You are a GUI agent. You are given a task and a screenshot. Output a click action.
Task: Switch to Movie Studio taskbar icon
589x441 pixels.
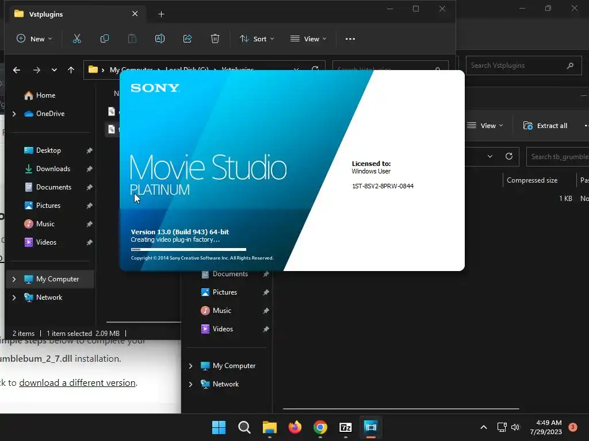pyautogui.click(x=371, y=427)
